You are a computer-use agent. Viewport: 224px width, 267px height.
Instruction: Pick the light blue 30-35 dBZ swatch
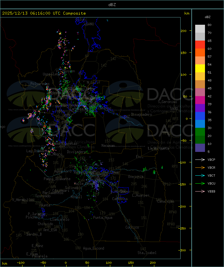[x=200, y=124]
